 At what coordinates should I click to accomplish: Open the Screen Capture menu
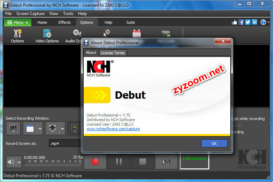[30, 14]
